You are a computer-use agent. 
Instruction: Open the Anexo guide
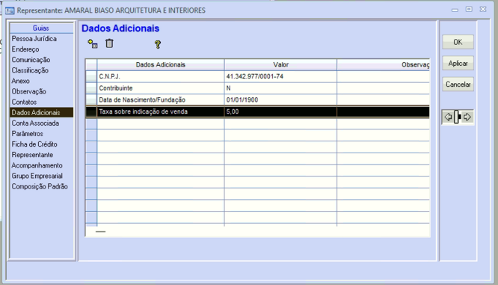pyautogui.click(x=21, y=81)
